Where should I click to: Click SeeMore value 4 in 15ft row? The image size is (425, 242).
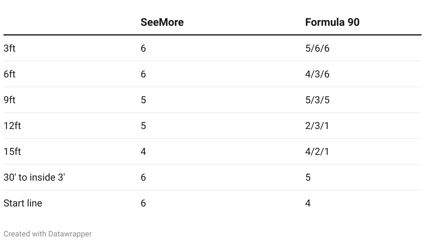point(143,151)
